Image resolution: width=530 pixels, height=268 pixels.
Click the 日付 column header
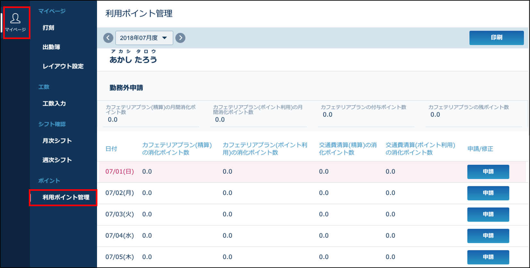click(x=111, y=149)
